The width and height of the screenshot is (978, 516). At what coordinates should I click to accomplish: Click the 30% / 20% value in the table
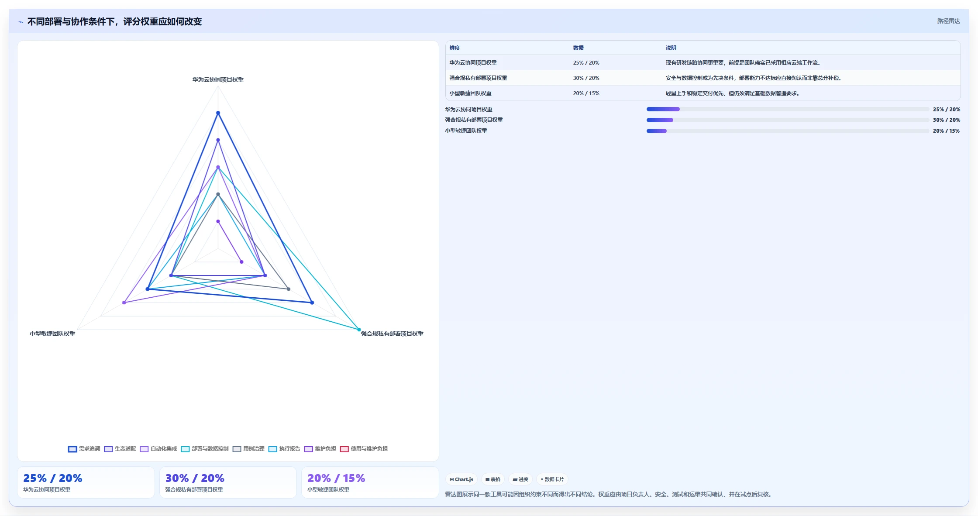[586, 78]
